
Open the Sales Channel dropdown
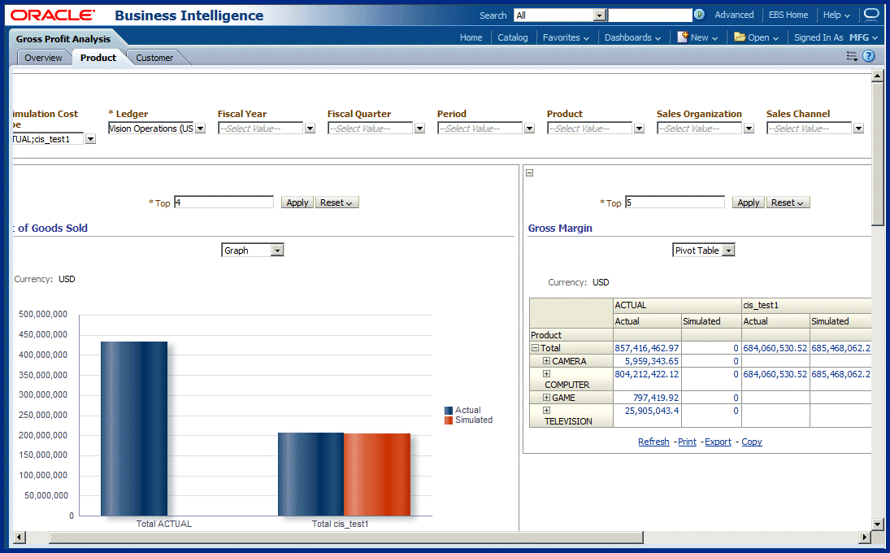858,128
